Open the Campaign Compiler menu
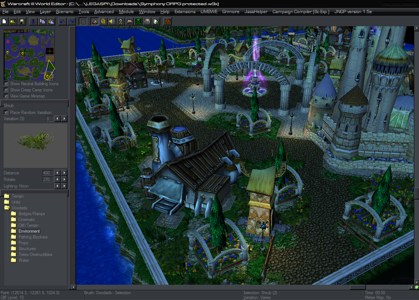419x300 pixels. [301, 12]
